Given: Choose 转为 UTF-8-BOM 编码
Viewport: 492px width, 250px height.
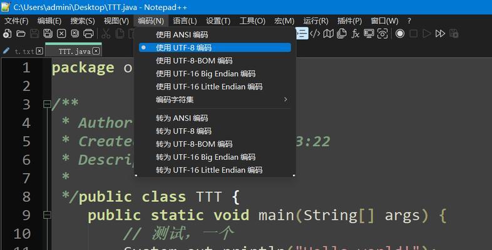Looking at the screenshot, I should coord(215,144).
